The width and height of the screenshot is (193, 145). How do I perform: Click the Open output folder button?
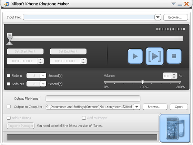[179, 107]
